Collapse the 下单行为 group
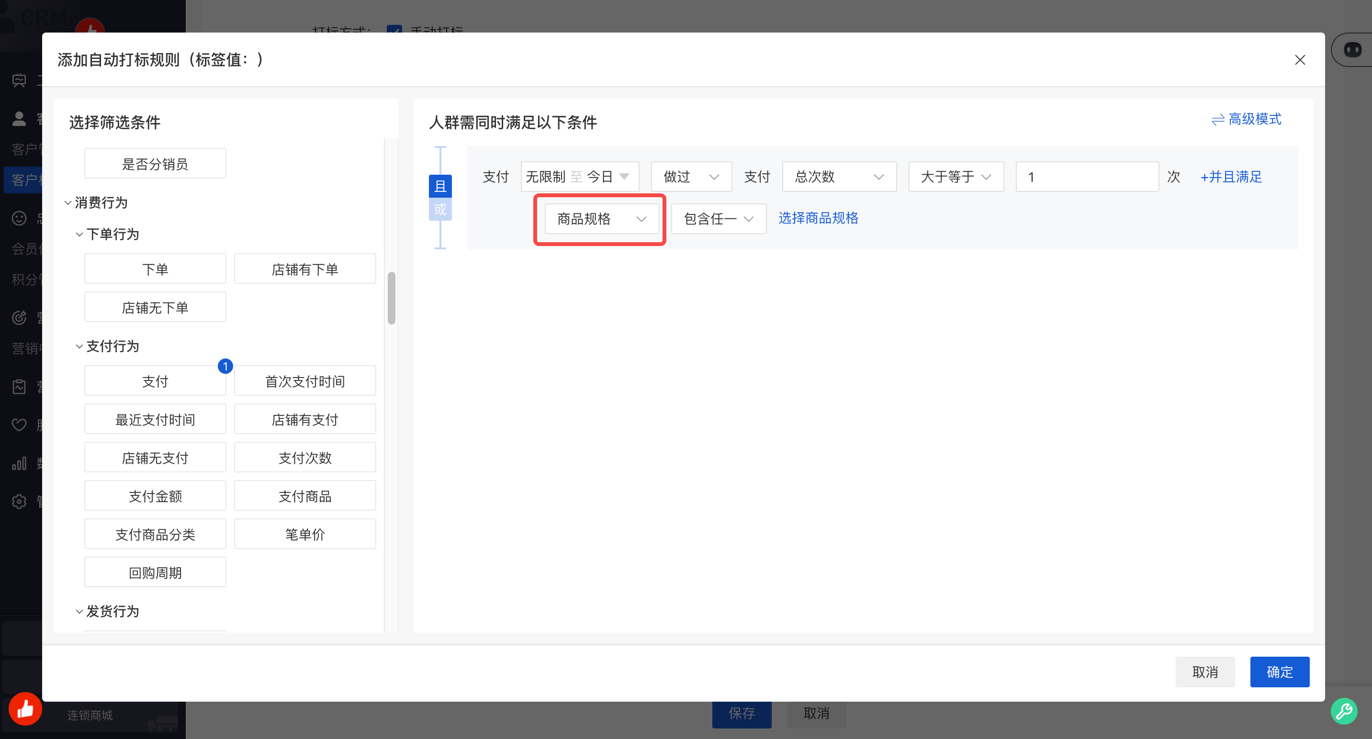Viewport: 1372px width, 739px height. pos(79,234)
